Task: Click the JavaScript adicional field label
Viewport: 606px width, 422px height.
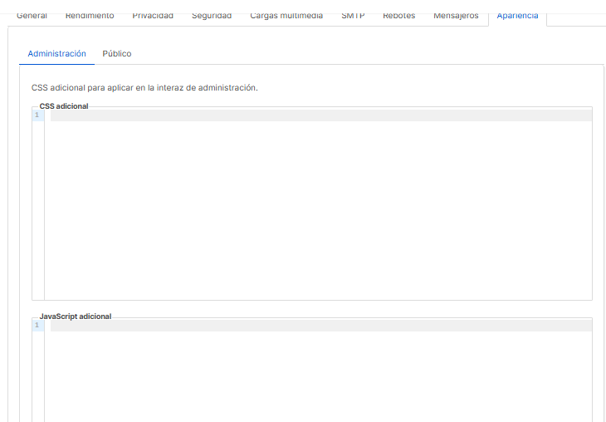Action: pyautogui.click(x=76, y=316)
